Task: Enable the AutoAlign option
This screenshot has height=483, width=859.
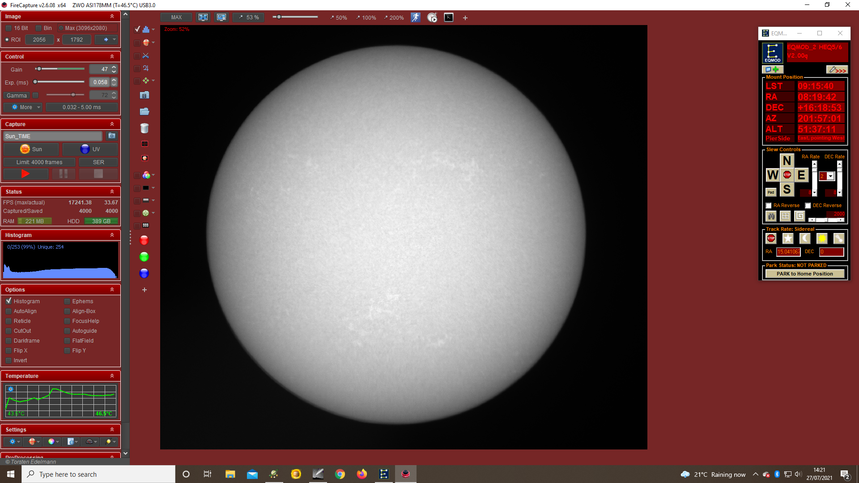Action: 9,311
